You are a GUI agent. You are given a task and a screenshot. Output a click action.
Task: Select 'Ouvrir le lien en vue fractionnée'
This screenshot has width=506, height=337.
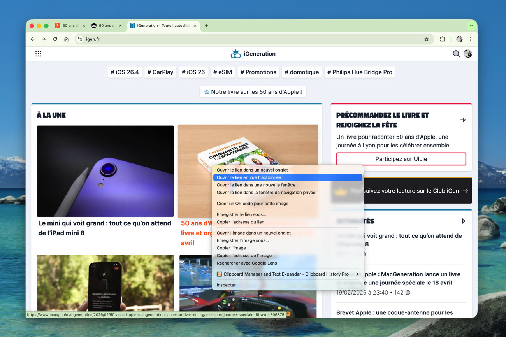click(x=249, y=177)
